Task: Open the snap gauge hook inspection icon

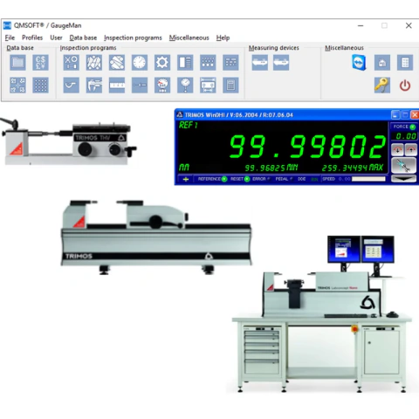Action: (71, 86)
